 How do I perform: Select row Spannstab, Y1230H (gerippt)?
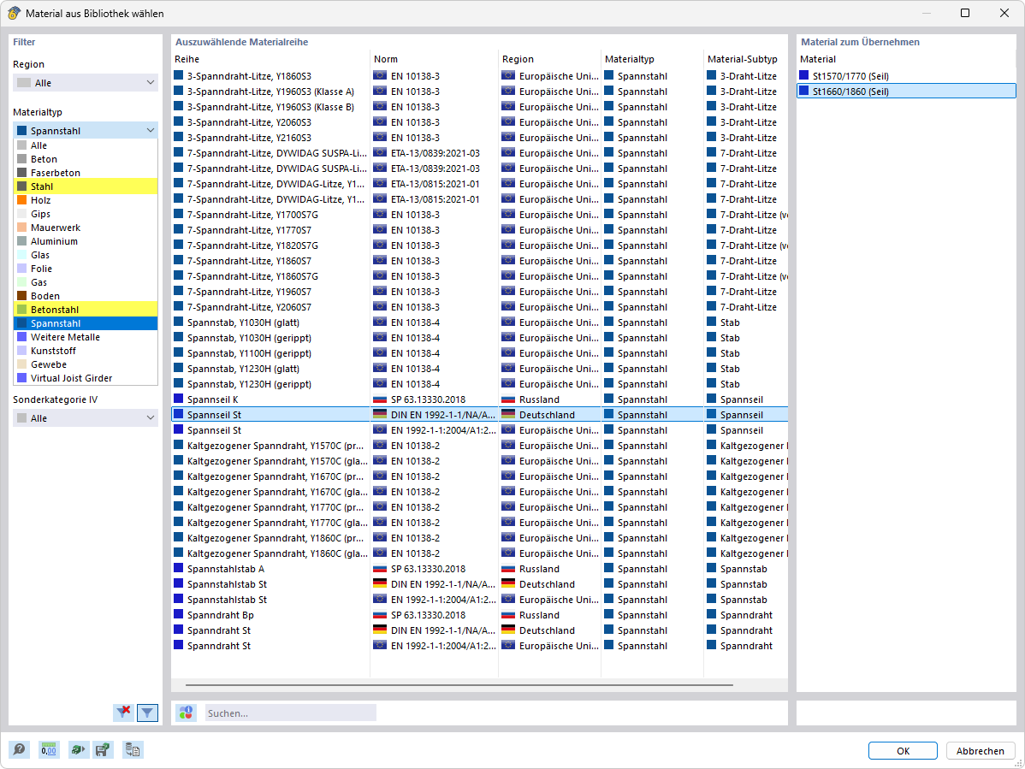tap(479, 384)
